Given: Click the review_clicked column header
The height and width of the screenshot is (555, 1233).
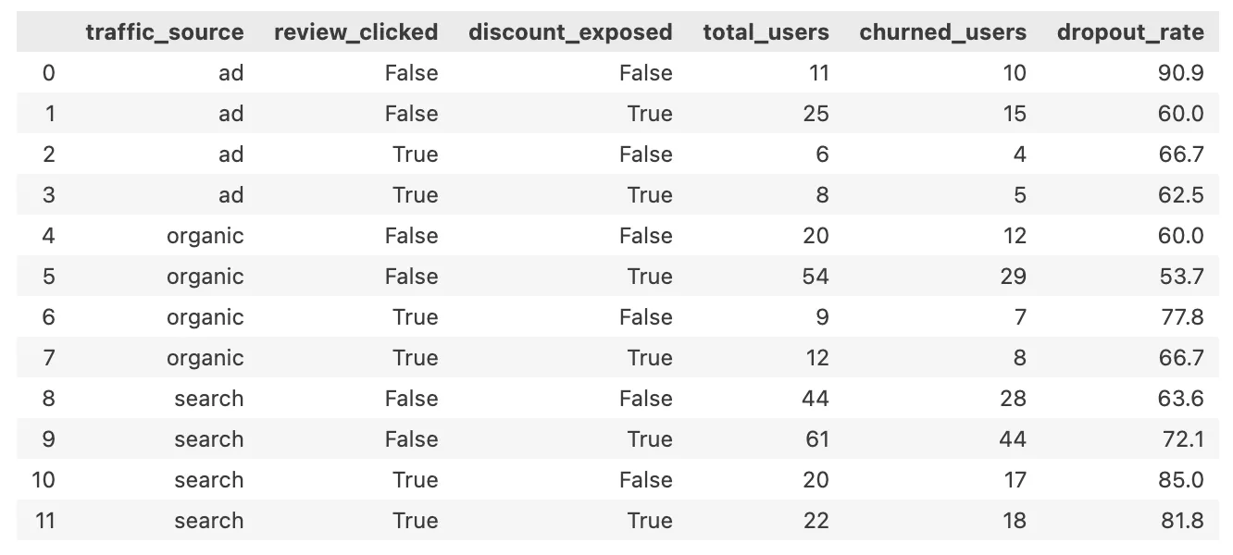Looking at the screenshot, I should [x=355, y=32].
